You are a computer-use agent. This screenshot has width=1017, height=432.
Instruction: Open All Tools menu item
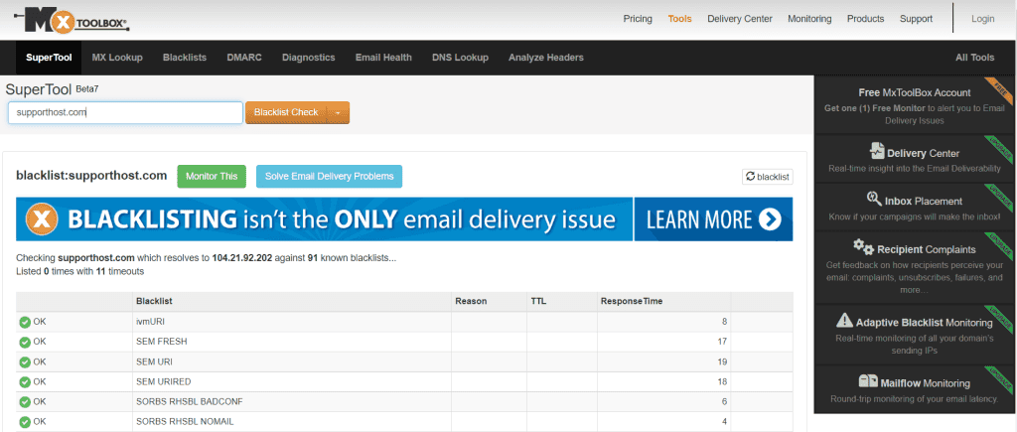pyautogui.click(x=975, y=57)
